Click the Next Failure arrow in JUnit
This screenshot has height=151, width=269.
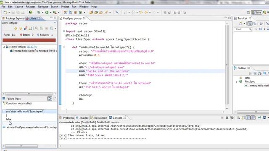pyautogui.click(x=16, y=28)
